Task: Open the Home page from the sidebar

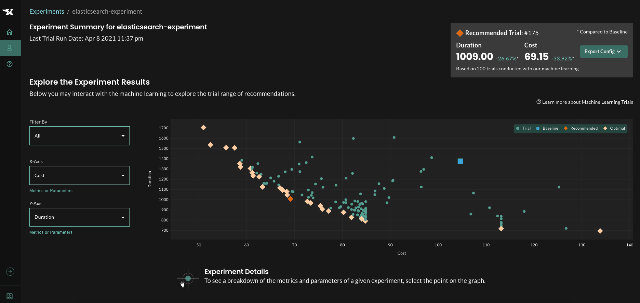Action: 10,32
